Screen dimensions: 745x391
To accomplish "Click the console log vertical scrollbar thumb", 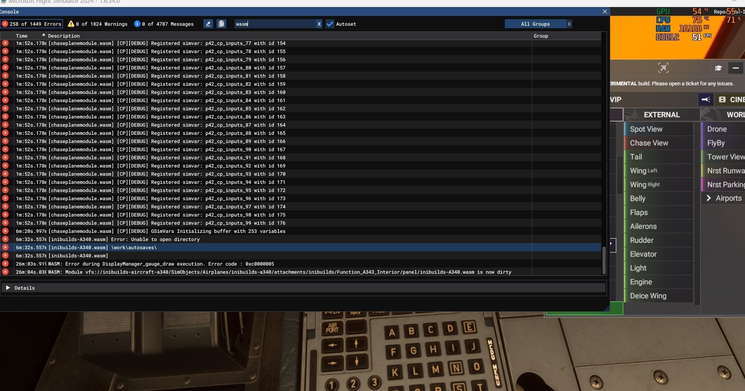I will click(604, 260).
